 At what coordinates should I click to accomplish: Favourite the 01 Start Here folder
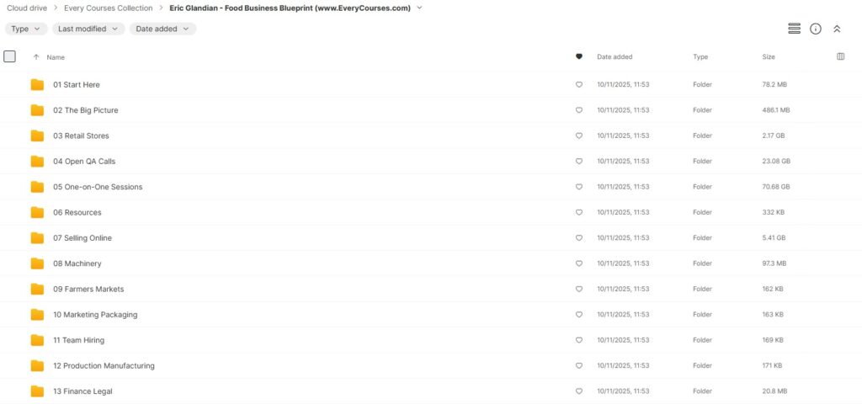578,85
